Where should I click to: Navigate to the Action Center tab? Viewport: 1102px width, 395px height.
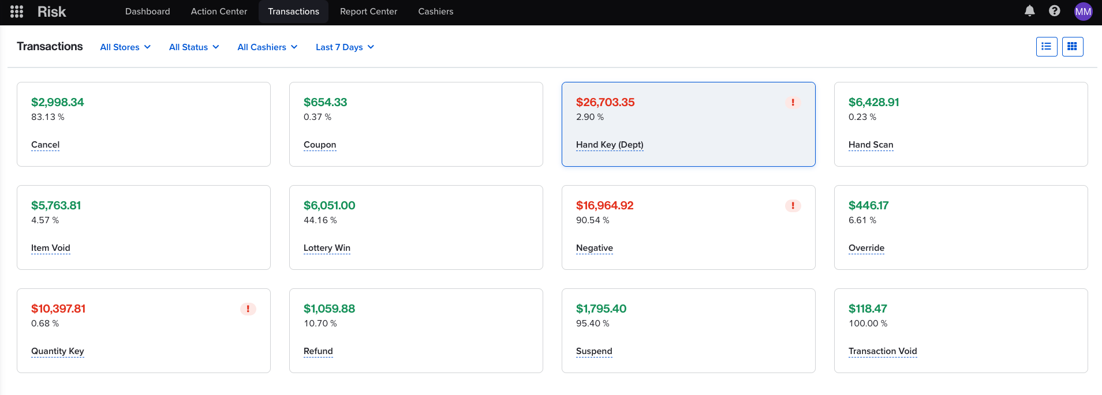point(219,12)
